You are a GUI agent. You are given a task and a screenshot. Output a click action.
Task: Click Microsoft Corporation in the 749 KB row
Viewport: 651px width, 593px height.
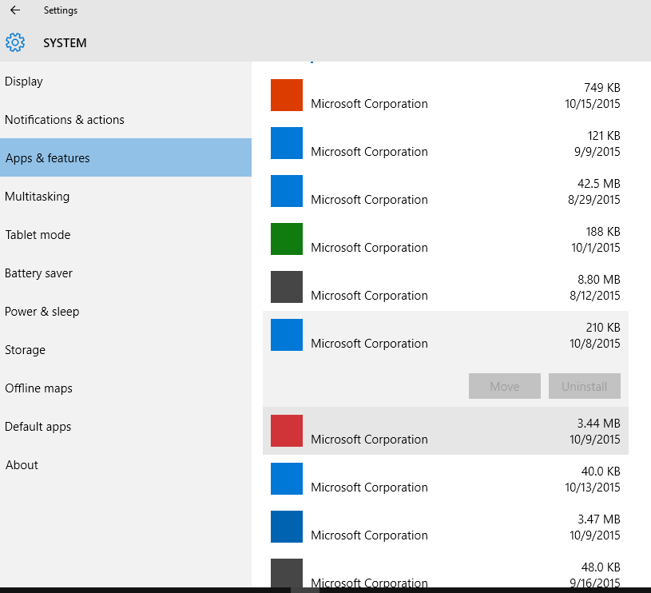(x=369, y=103)
